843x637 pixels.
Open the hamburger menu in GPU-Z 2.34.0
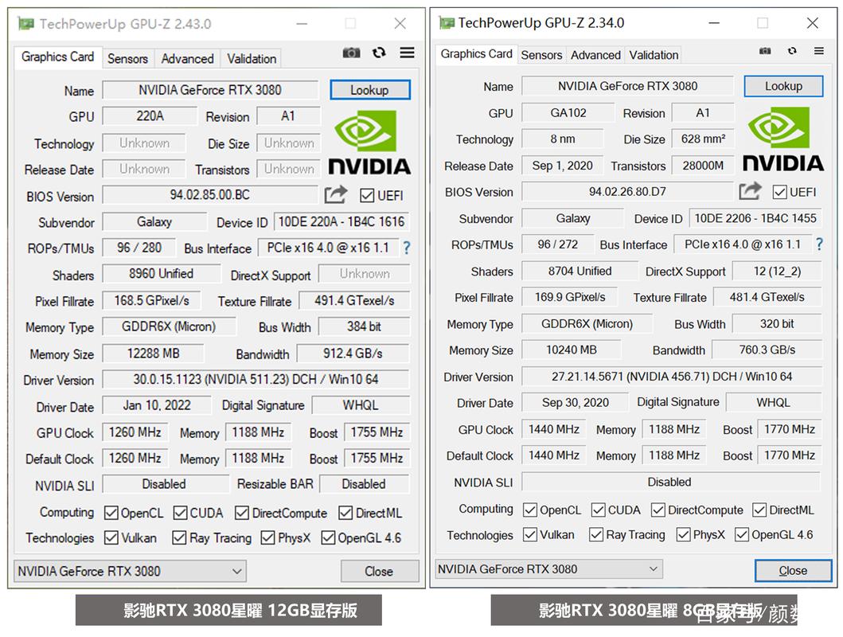point(819,49)
